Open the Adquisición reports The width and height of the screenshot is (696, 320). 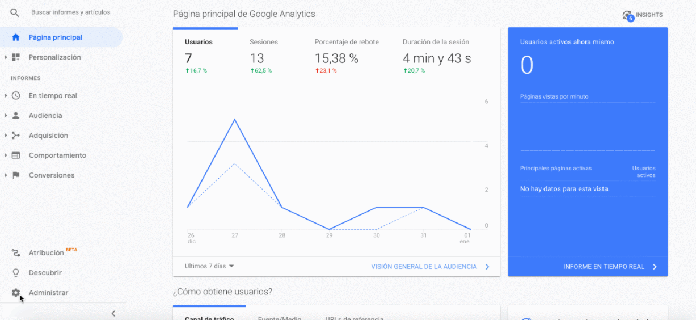(48, 136)
